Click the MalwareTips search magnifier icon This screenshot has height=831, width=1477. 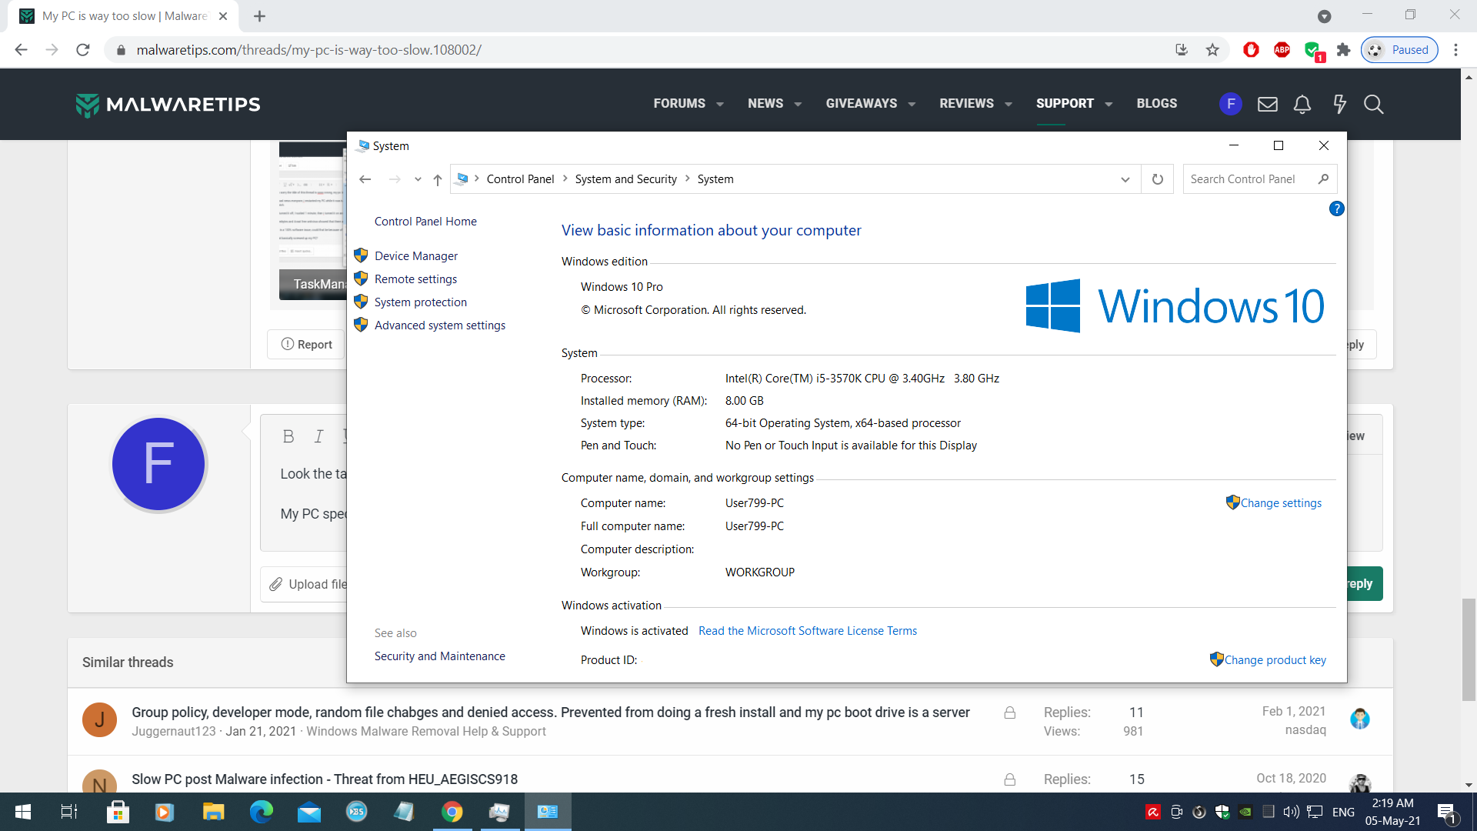tap(1373, 104)
